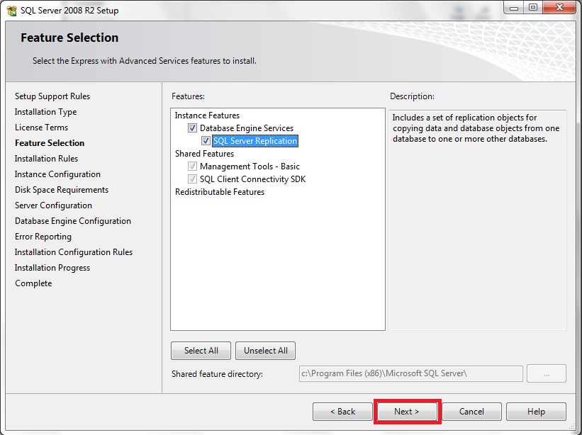
Task: Go back with the Back button
Action: tap(342, 412)
